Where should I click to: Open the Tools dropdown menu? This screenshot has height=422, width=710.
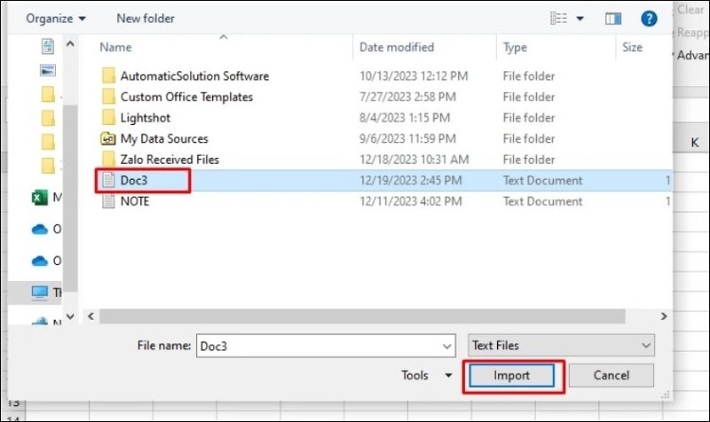click(x=427, y=375)
